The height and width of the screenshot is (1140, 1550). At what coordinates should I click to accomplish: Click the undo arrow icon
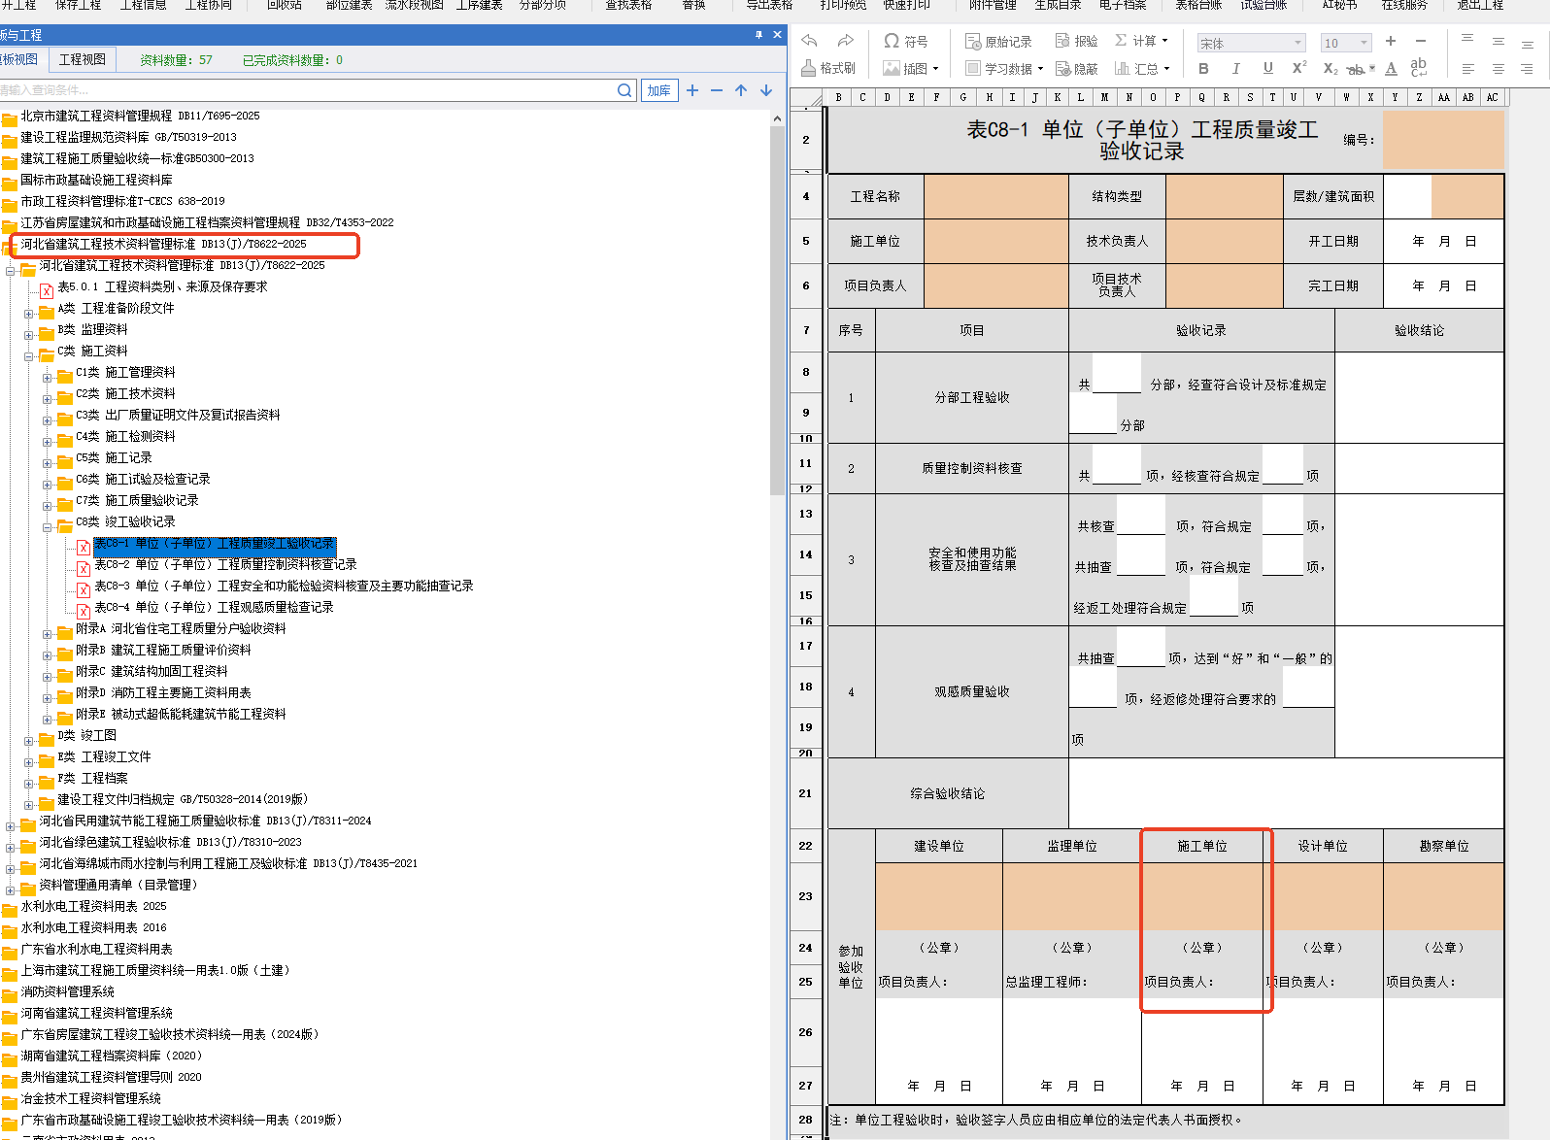pos(809,41)
